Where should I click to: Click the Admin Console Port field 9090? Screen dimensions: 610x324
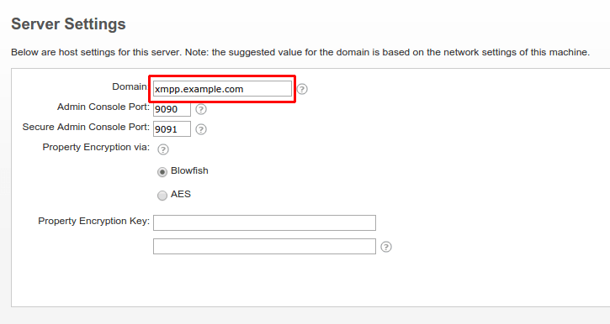172,109
